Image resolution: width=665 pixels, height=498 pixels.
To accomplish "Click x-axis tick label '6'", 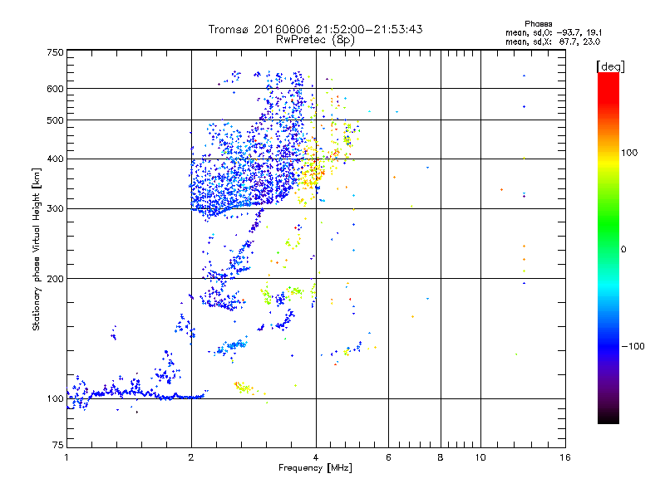I will pos(388,457).
